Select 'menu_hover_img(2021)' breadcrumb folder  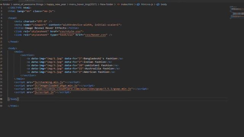coord(83,4)
